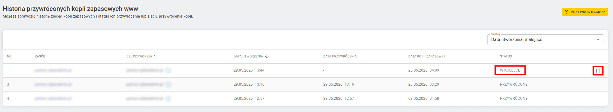Click the Data kopii zapasowej column header
Image resolution: width=613 pixels, height=112 pixels.
(427, 56)
